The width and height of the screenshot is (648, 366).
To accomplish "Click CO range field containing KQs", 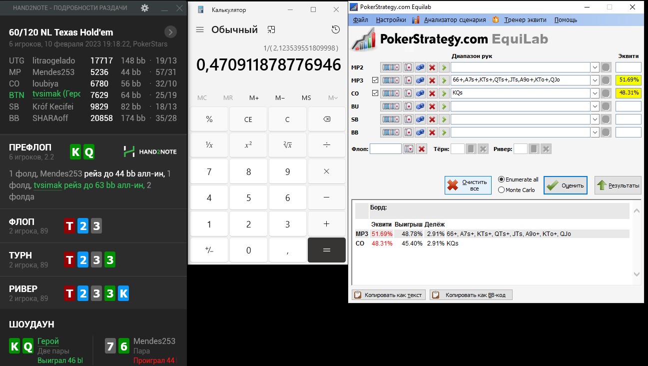I will 520,93.
